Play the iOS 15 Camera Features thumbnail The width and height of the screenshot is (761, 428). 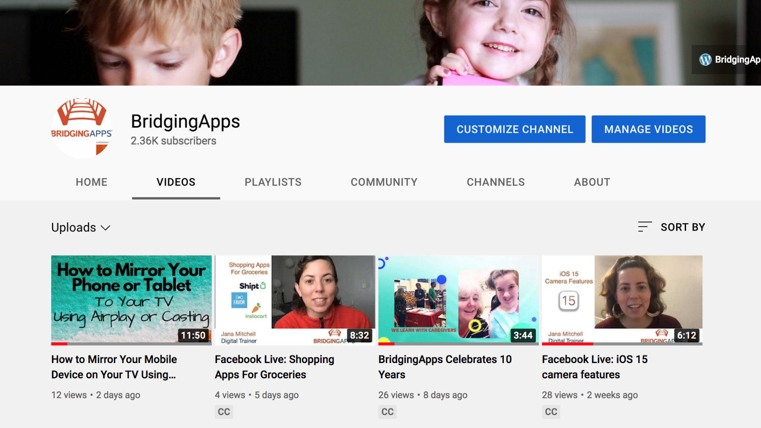(622, 300)
